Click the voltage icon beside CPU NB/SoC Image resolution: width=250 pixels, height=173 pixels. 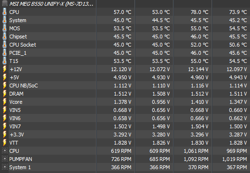click(x=5, y=86)
